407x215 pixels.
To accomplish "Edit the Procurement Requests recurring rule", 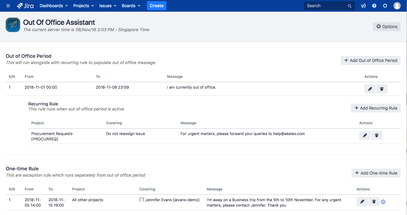I will [365, 135].
